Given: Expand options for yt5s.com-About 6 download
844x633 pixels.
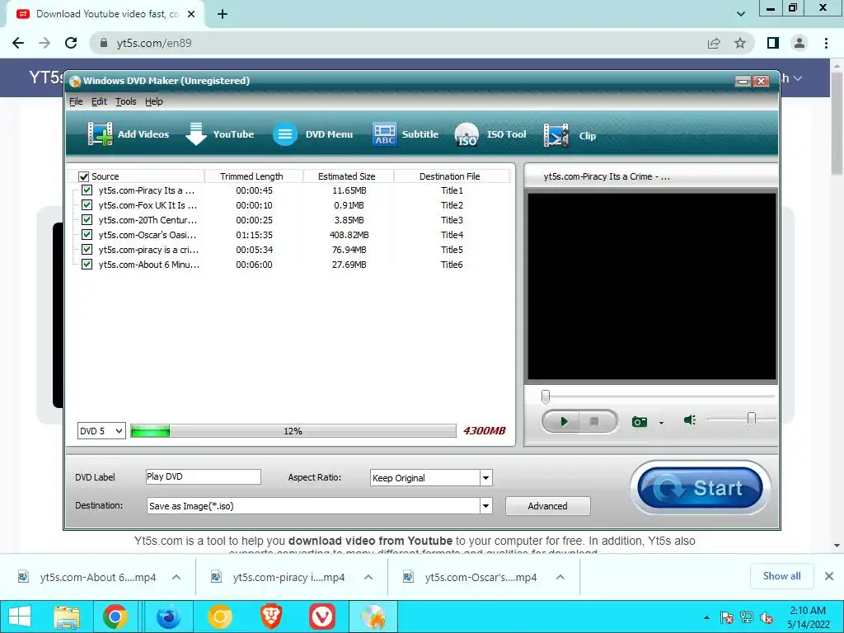Looking at the screenshot, I should click(176, 577).
